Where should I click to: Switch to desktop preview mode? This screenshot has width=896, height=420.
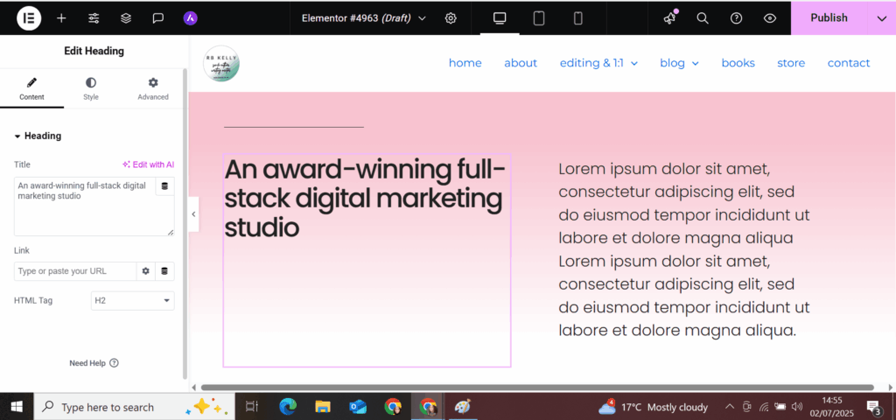(500, 18)
